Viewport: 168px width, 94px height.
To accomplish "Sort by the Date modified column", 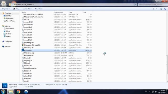I will 58,12.
